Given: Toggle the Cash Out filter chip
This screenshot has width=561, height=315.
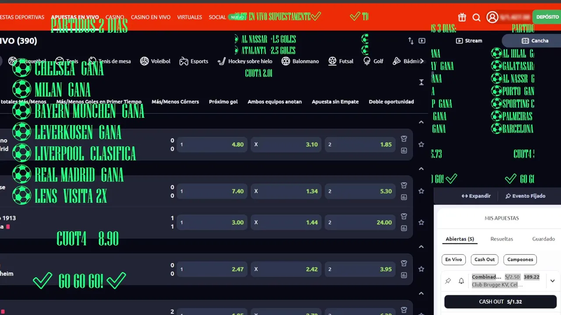Looking at the screenshot, I should click(485, 259).
